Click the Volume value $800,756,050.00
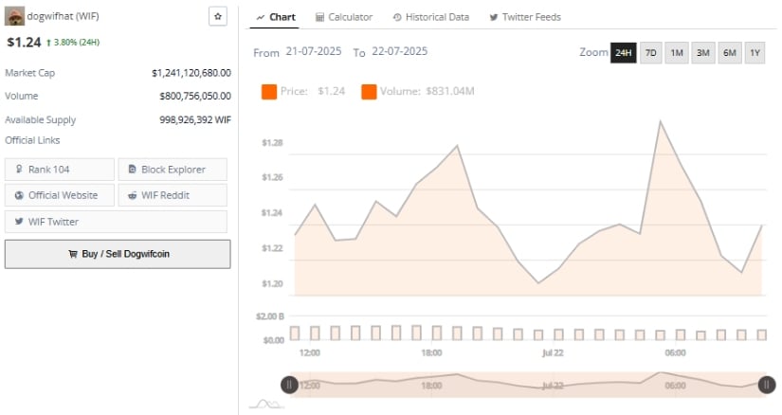Screen dimensions: 782x415 [x=195, y=96]
